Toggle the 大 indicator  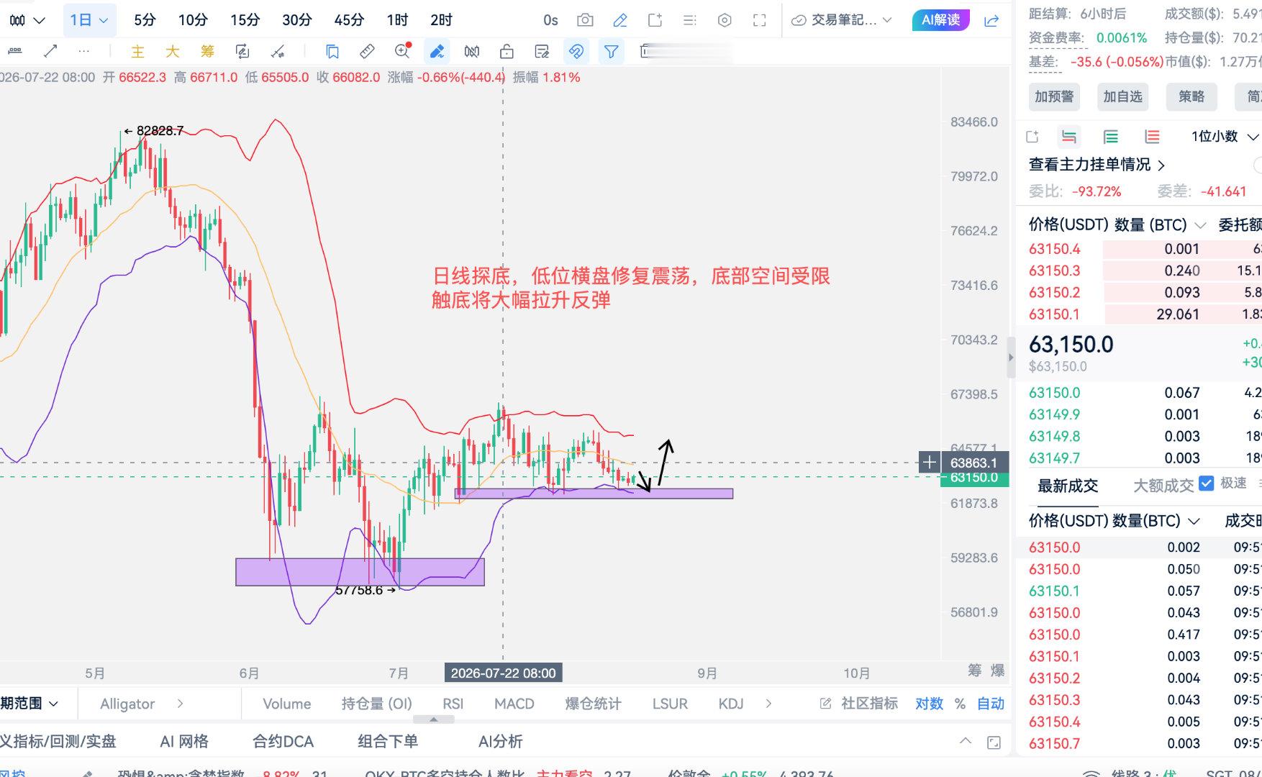173,51
